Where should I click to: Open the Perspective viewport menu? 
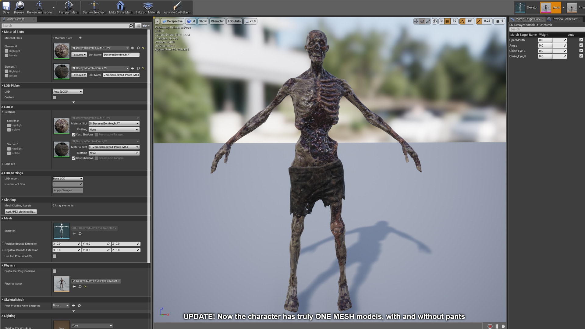(x=173, y=21)
